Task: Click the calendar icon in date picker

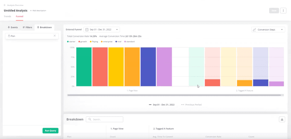Action: pos(87,30)
